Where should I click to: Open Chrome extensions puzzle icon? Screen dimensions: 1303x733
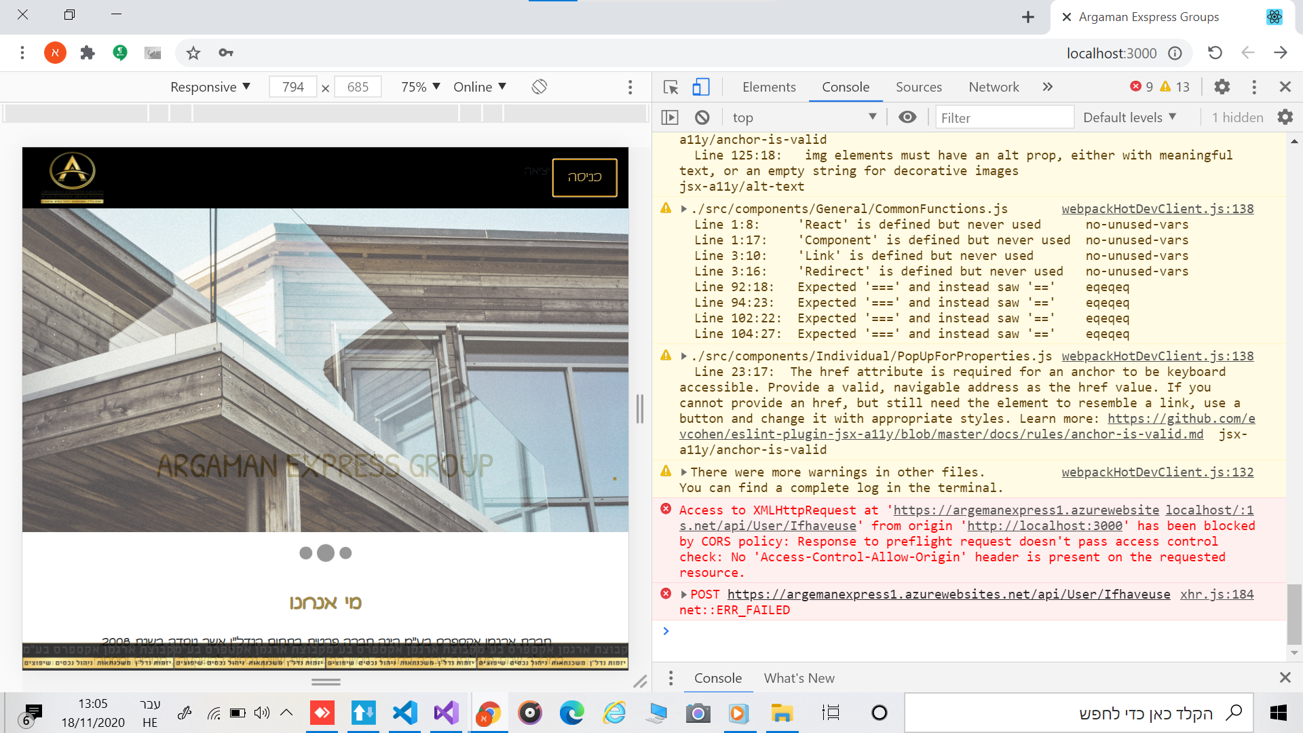point(88,53)
